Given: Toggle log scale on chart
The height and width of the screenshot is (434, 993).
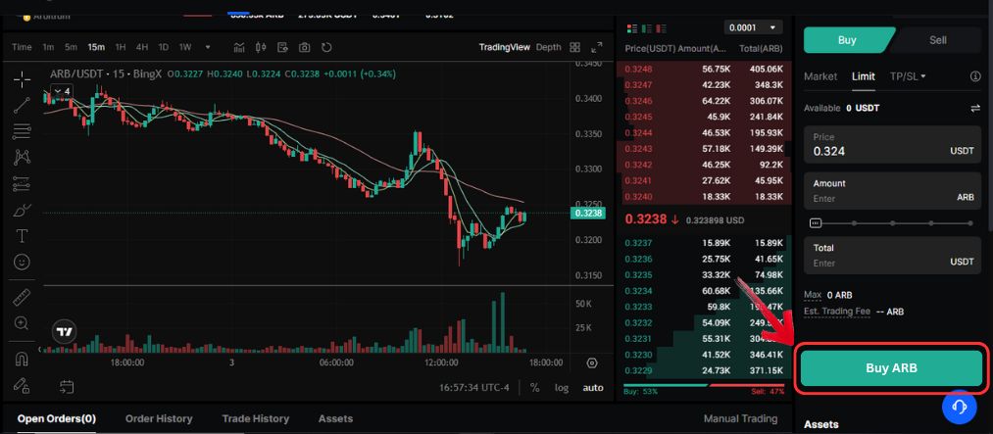Looking at the screenshot, I should click(562, 388).
